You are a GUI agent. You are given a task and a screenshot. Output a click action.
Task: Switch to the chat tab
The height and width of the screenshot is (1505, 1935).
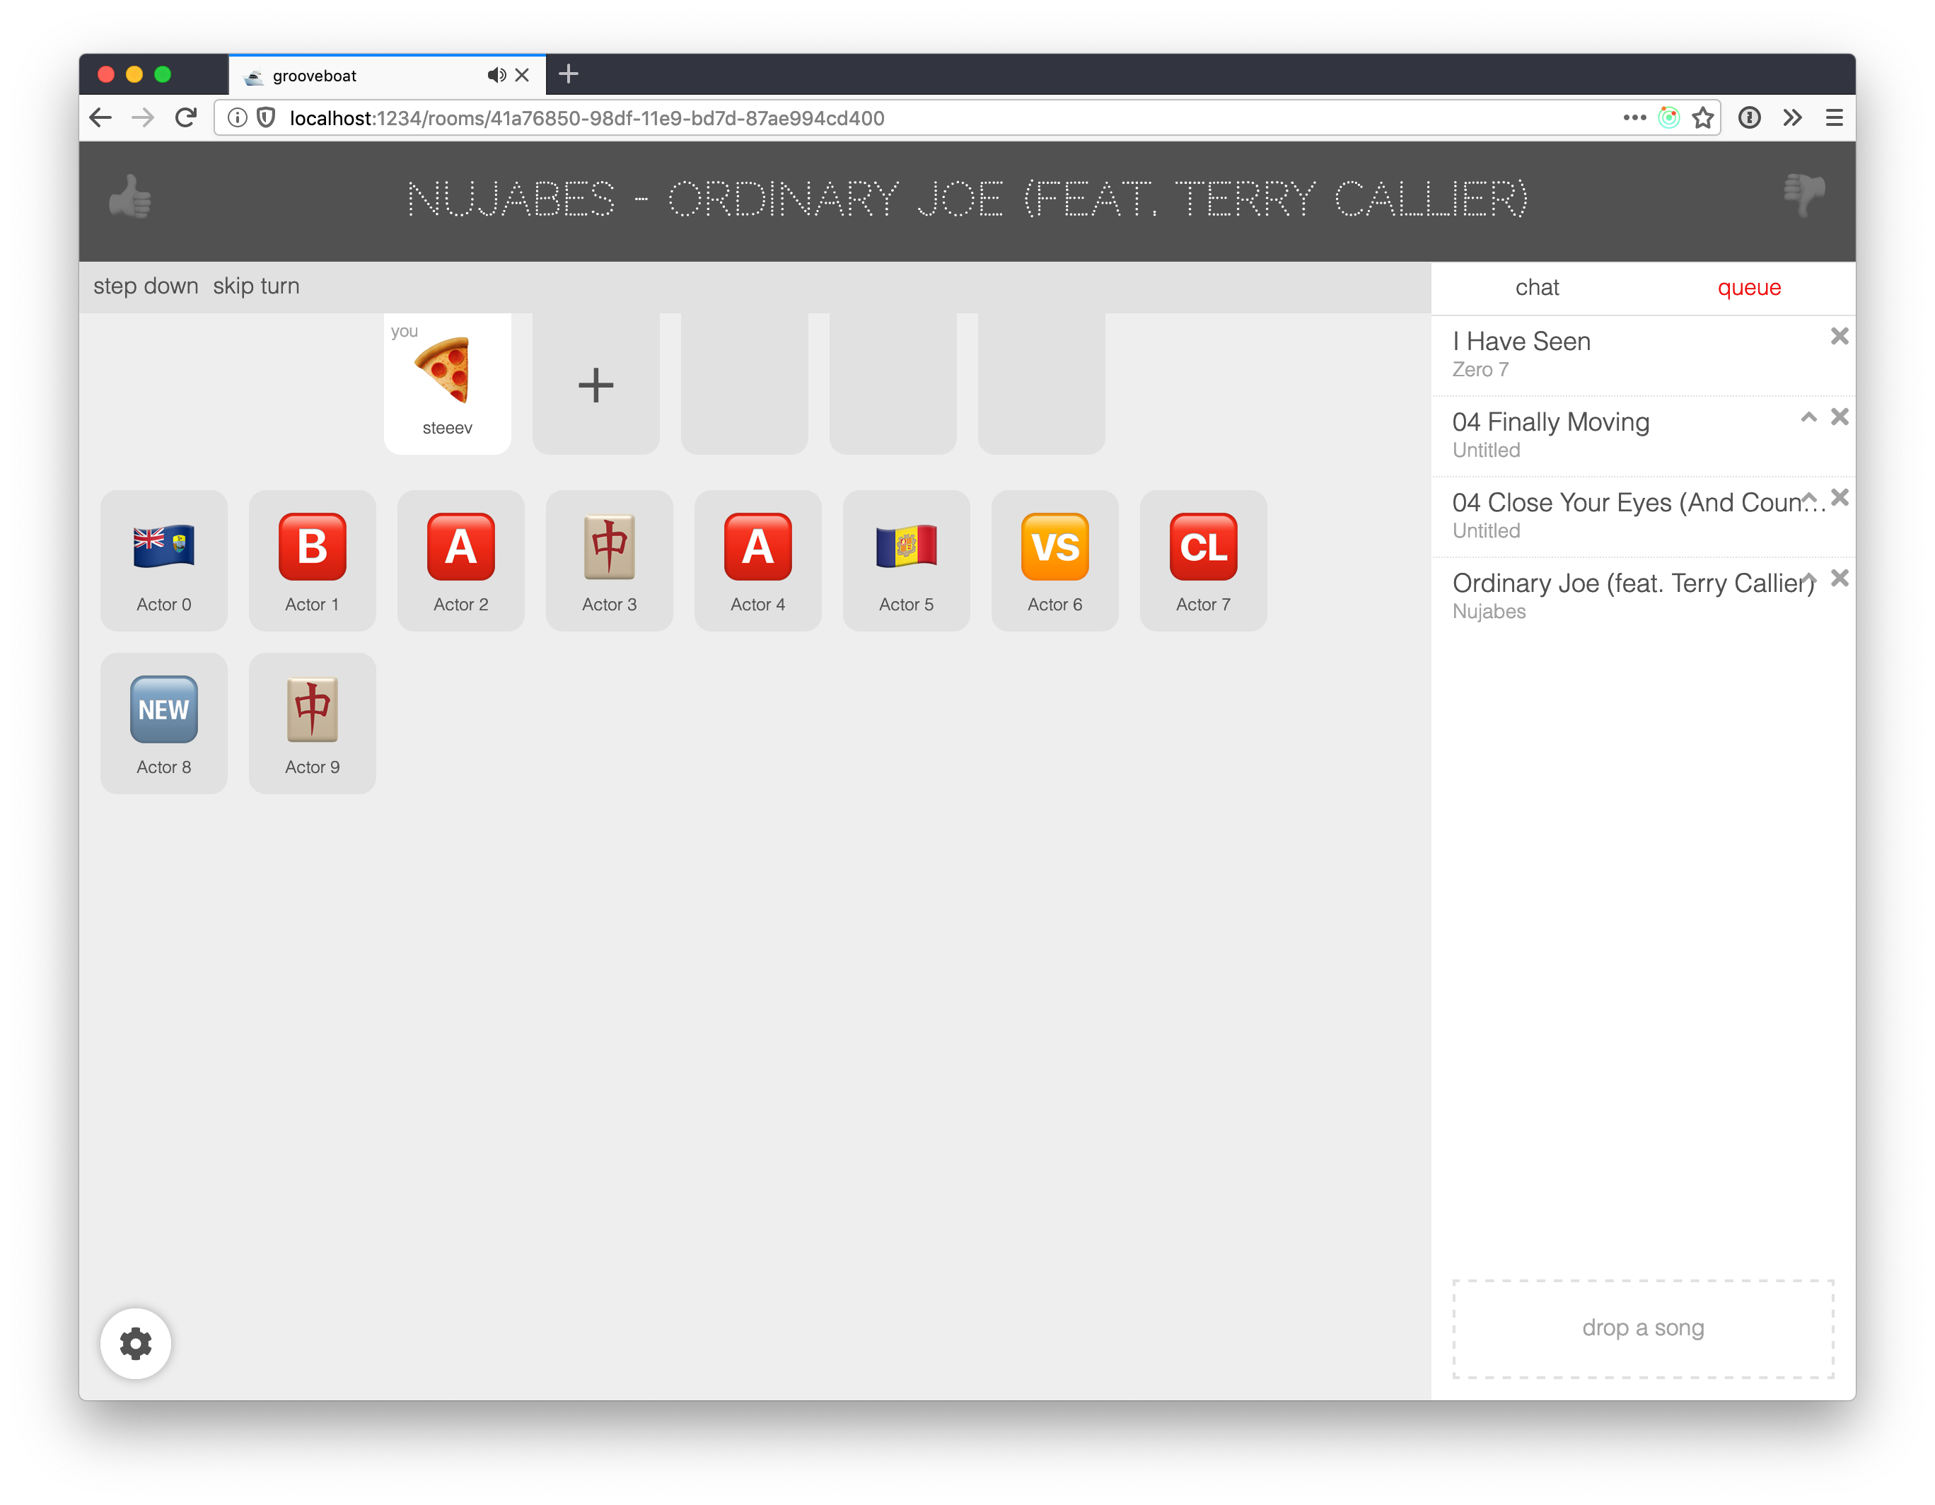point(1536,288)
